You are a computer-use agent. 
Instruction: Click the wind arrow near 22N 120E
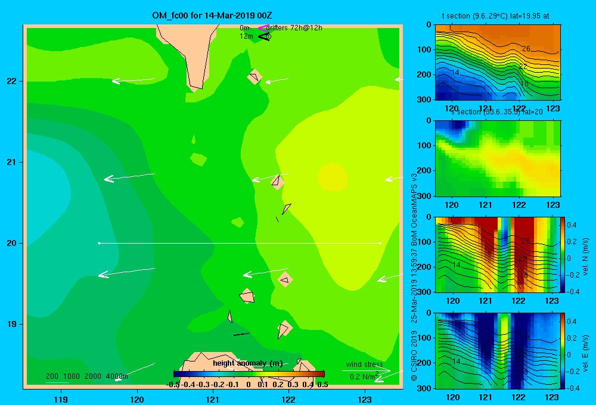point(134,80)
